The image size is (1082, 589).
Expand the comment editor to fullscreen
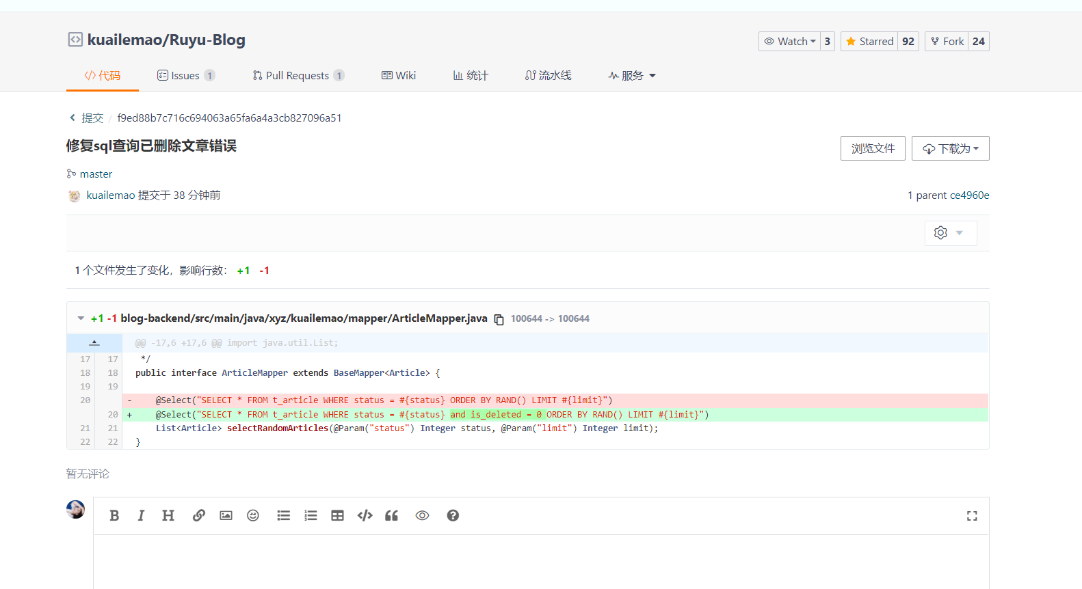tap(972, 516)
